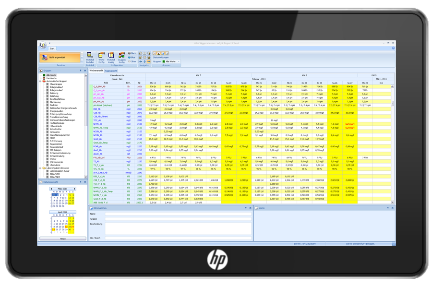Collapse the Automatische Gruppen tree node
This screenshot has height=286, width=432.
40,81
